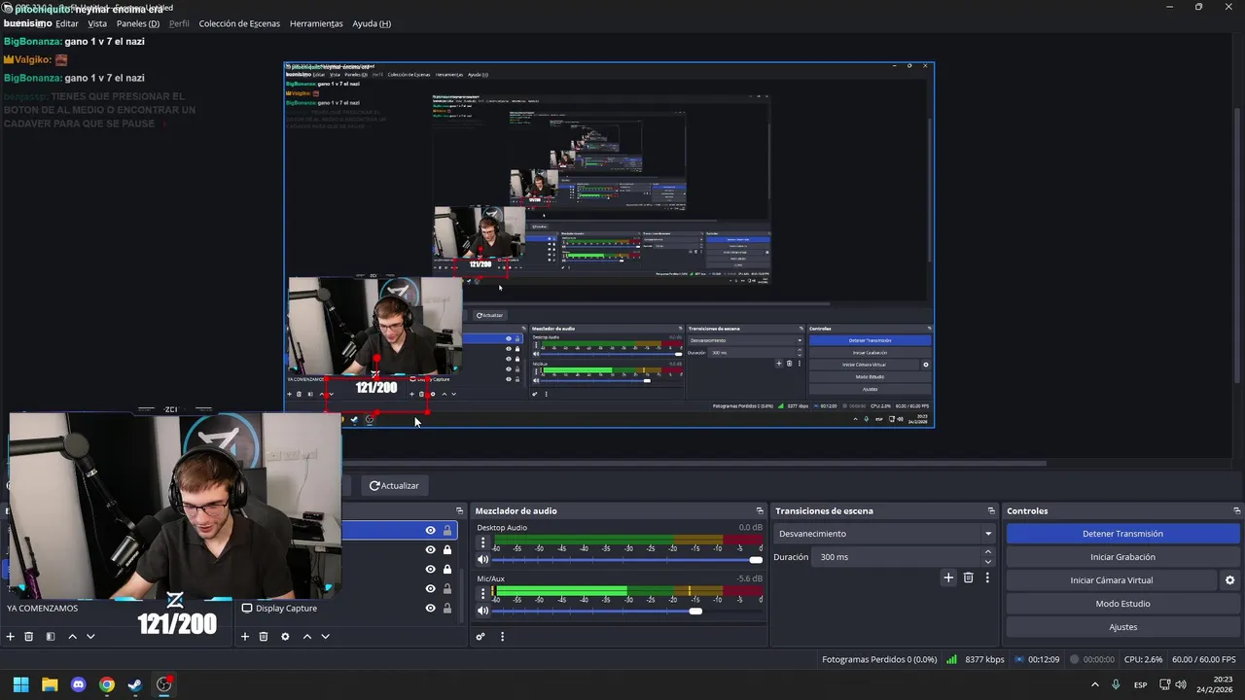Screen dimensions: 1245x700
Task: Open the Desvanecimiento transition dropdown
Action: 885,534
